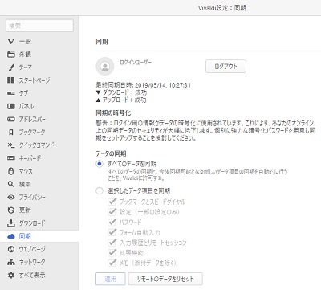
Task: Click the quick command icon beside クイックコマンド
Action: (x=11, y=145)
